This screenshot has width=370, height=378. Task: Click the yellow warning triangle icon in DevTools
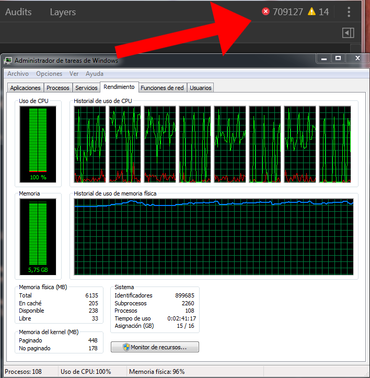[x=311, y=12]
